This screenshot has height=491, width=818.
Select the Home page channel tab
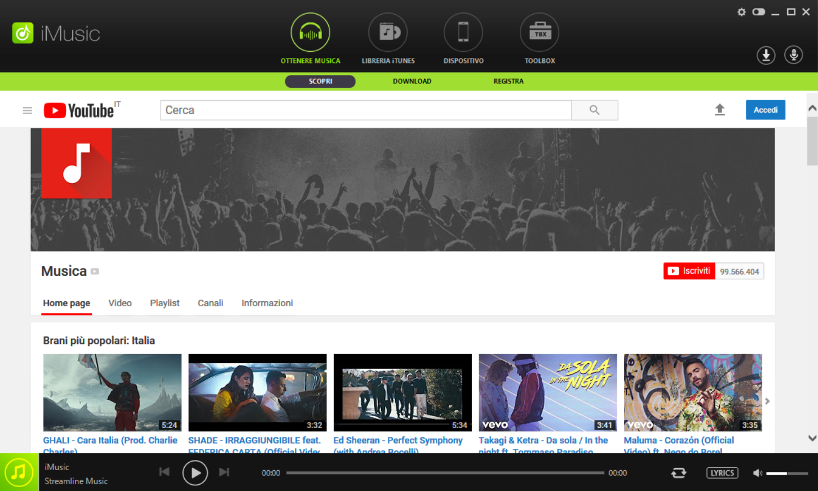tap(67, 303)
